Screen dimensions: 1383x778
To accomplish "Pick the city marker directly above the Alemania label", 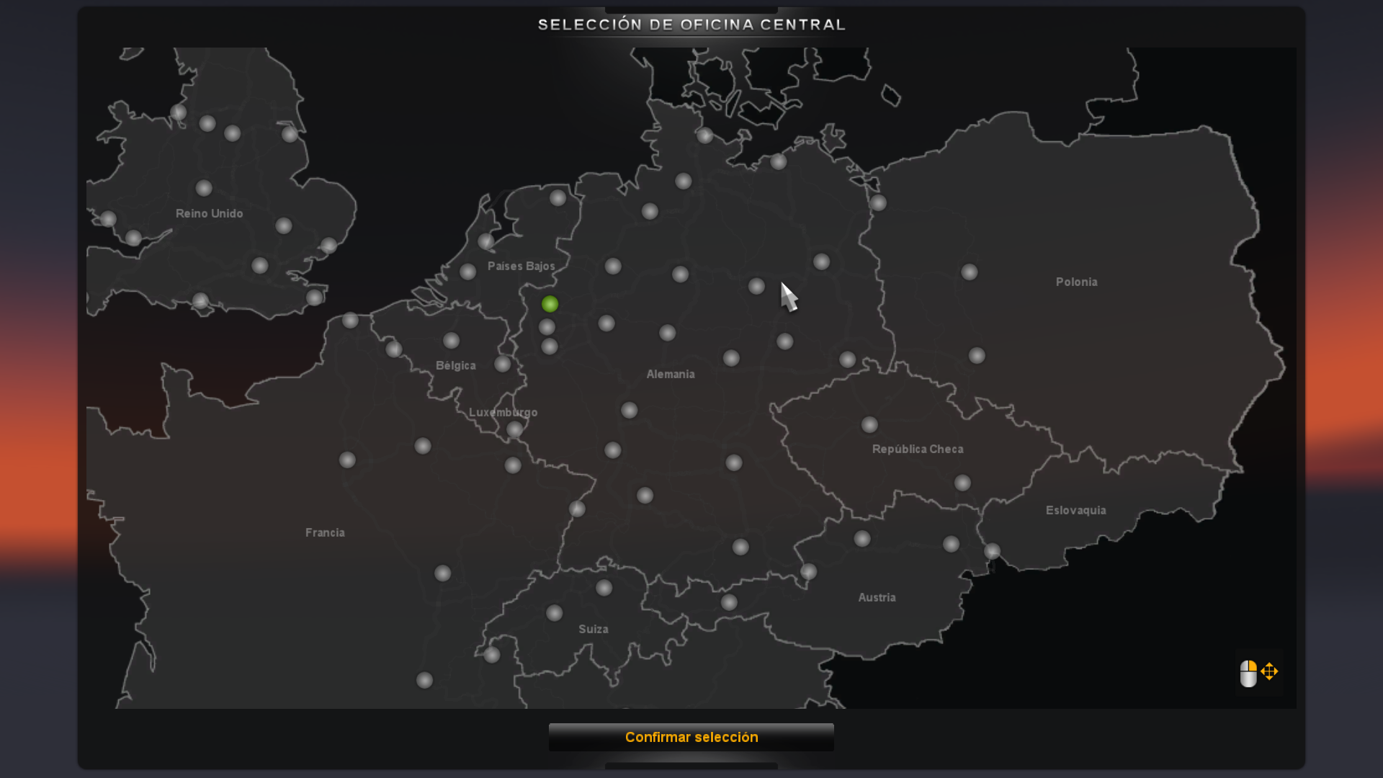I will point(667,333).
